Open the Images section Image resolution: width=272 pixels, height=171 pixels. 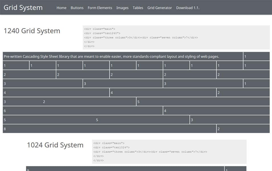[x=122, y=8]
